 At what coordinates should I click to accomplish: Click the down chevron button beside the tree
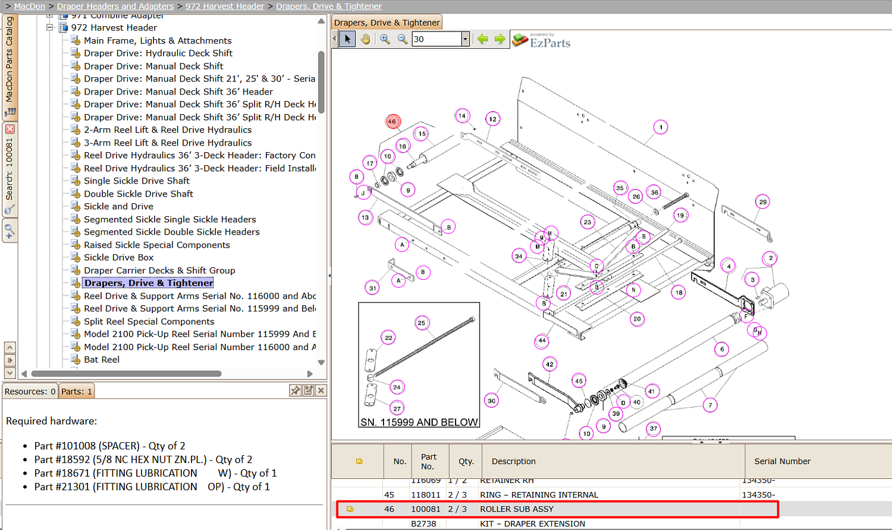pos(10,373)
